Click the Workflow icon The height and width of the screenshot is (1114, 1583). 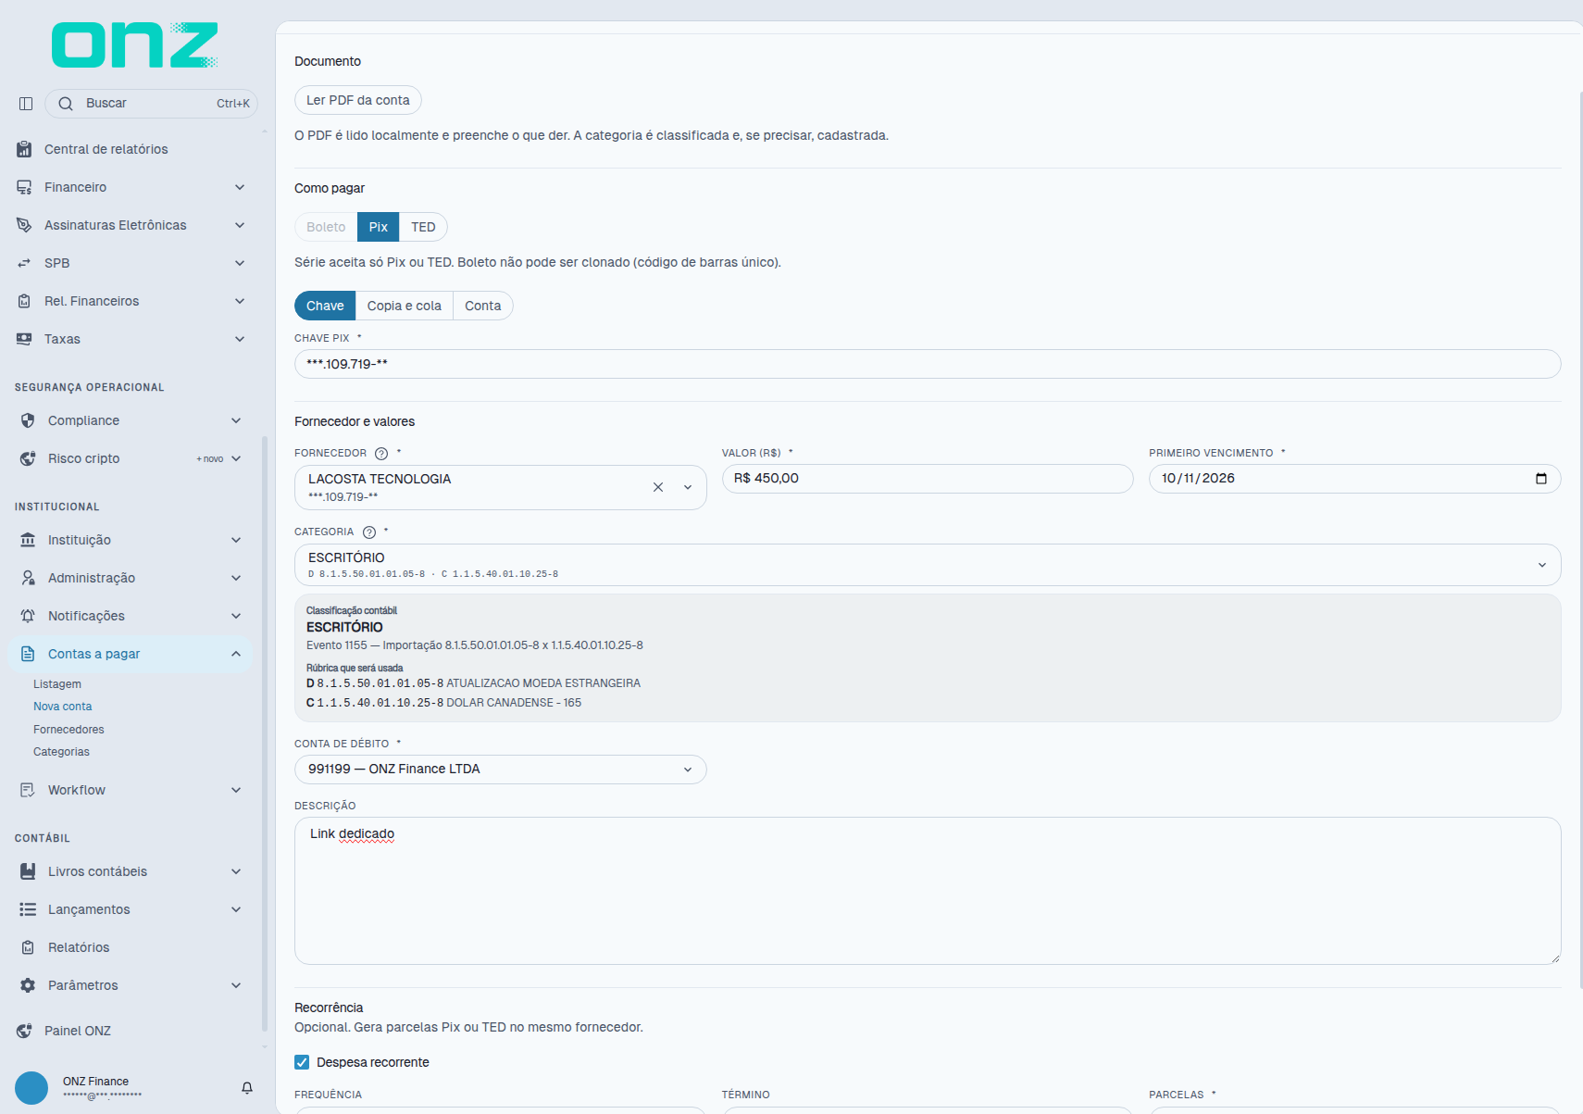pos(28,790)
